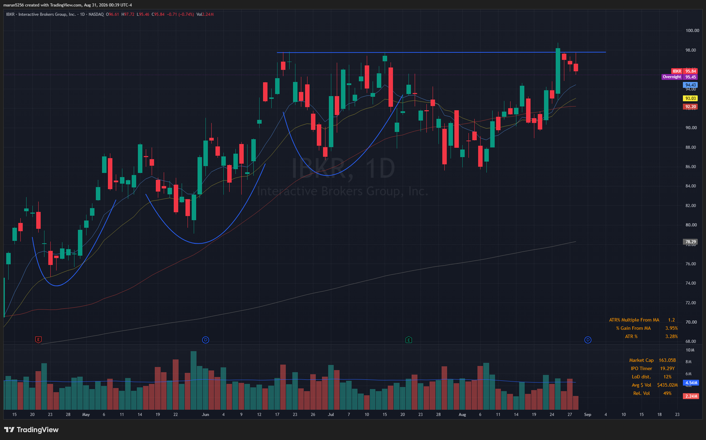This screenshot has width=706, height=440.
Task: Click the open value O96.61
Action: (x=113, y=14)
